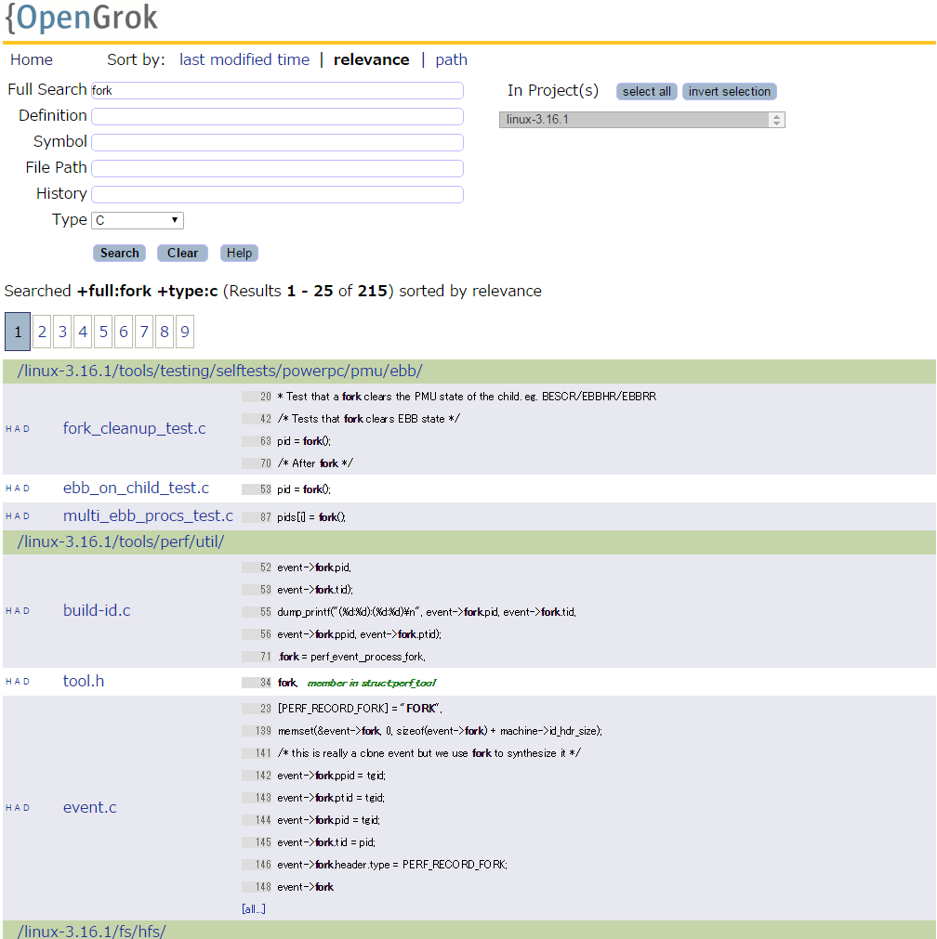This screenshot has width=937, height=939.
Task: Open the Type dropdown showing C
Action: point(137,220)
